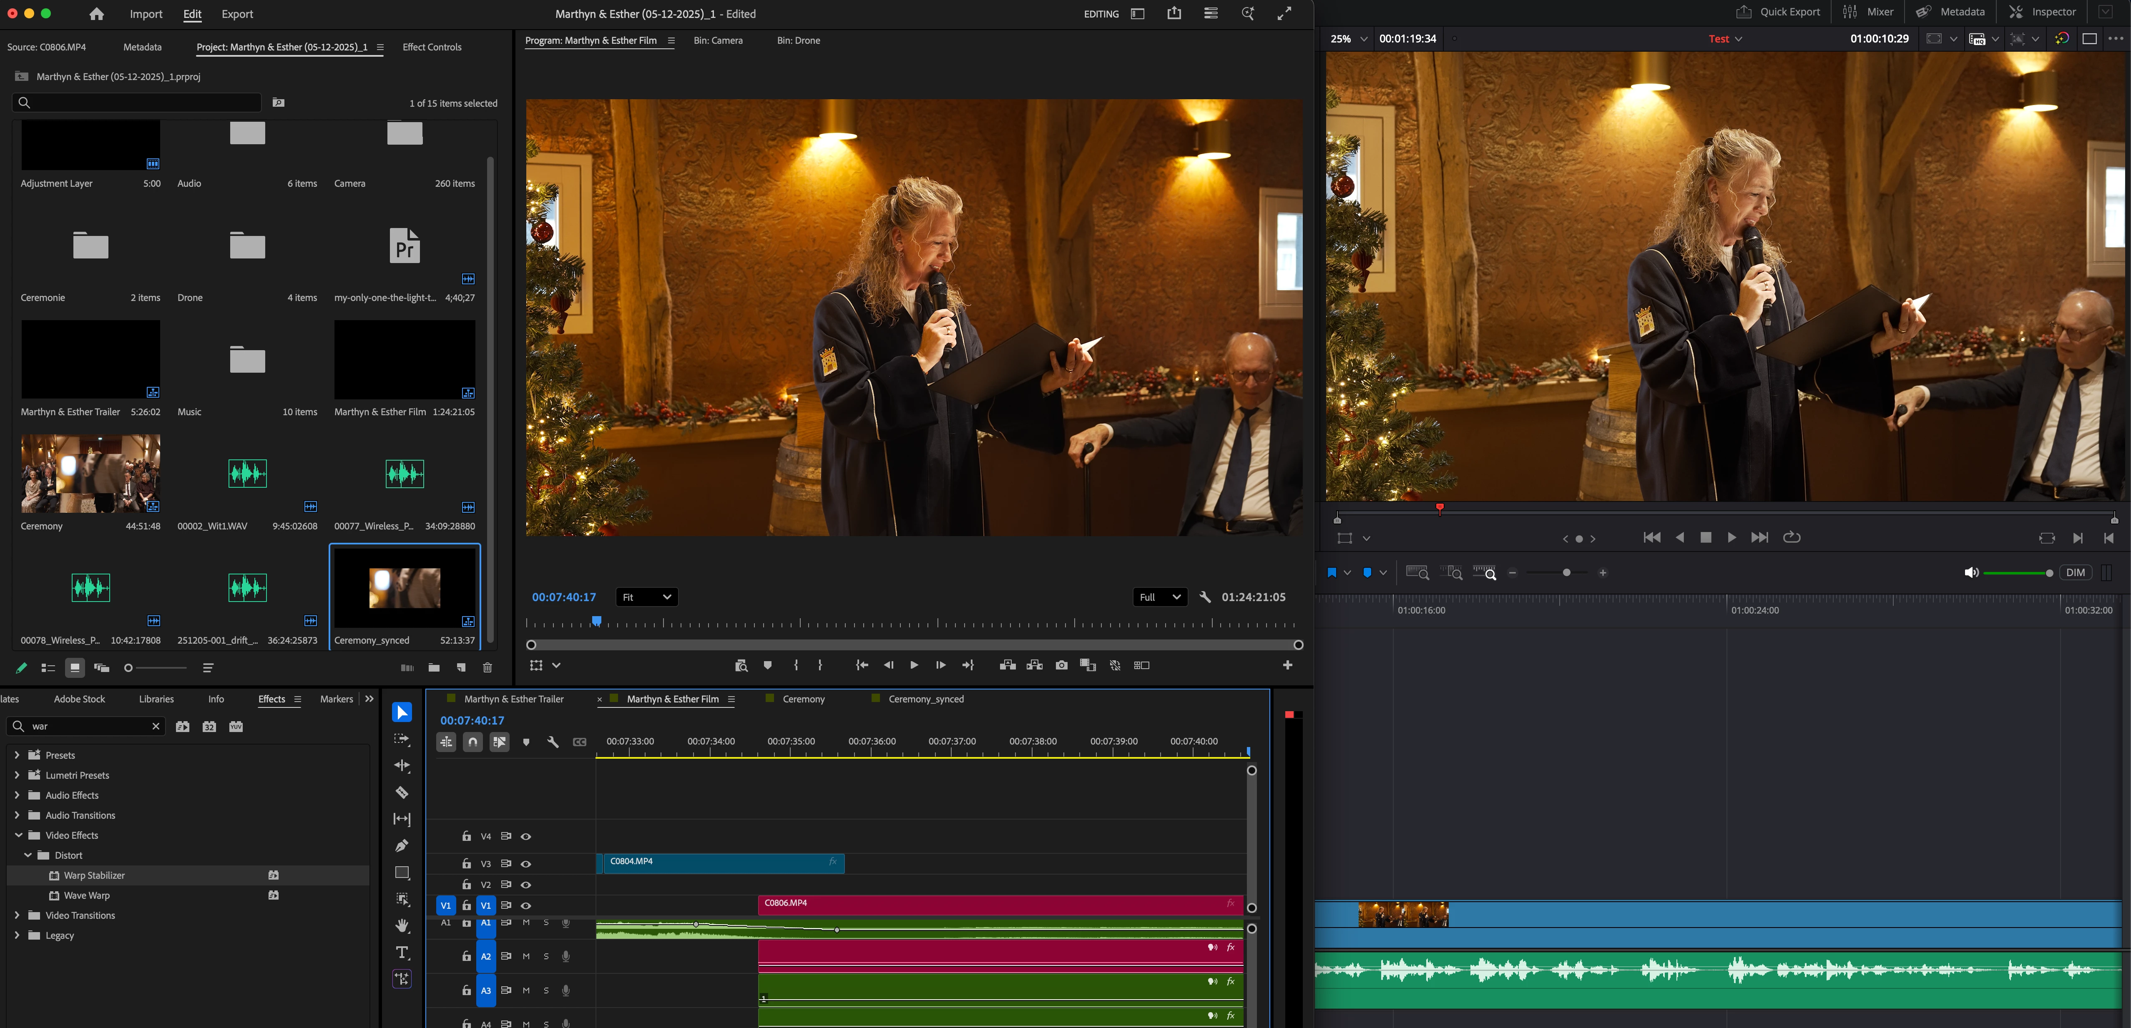Viewport: 2131px width, 1028px height.
Task: Toggle V1 track output eye
Action: pos(526,905)
